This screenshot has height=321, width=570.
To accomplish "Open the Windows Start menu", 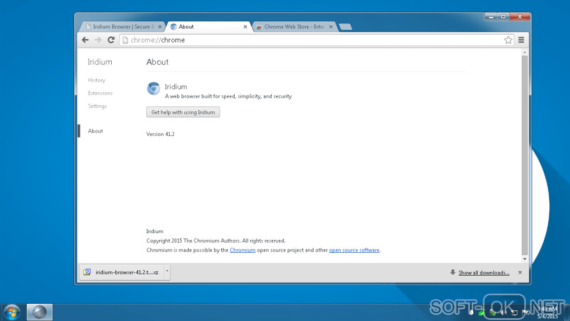I will [x=12, y=312].
